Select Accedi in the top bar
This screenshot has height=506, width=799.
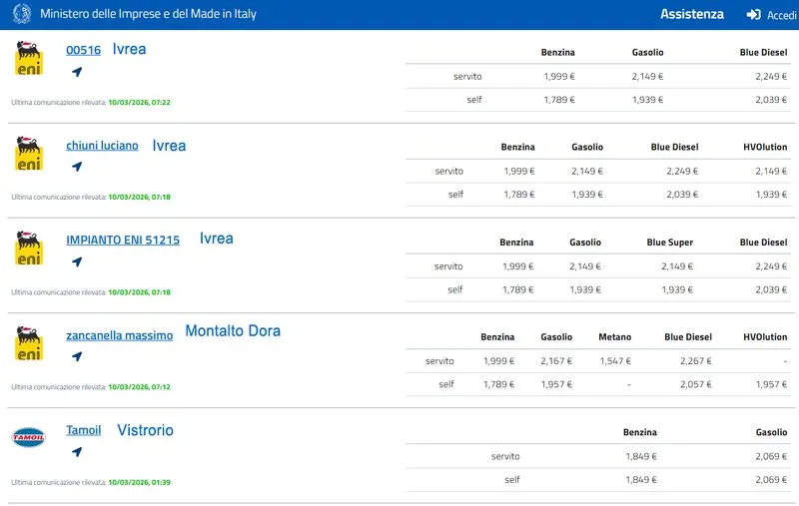781,16
